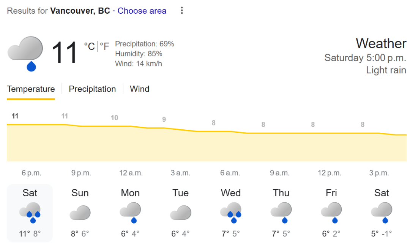Select Tuesday's cloudy forecast icon

(180, 213)
